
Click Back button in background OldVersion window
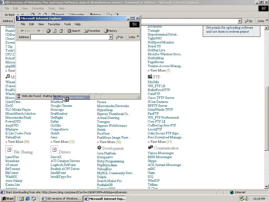(10, 15)
